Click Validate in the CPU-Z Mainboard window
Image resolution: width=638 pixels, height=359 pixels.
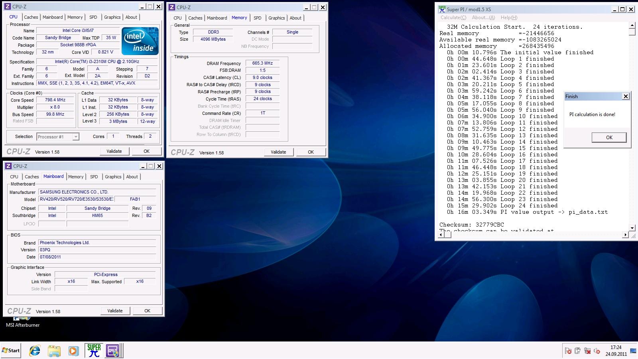[x=115, y=311]
